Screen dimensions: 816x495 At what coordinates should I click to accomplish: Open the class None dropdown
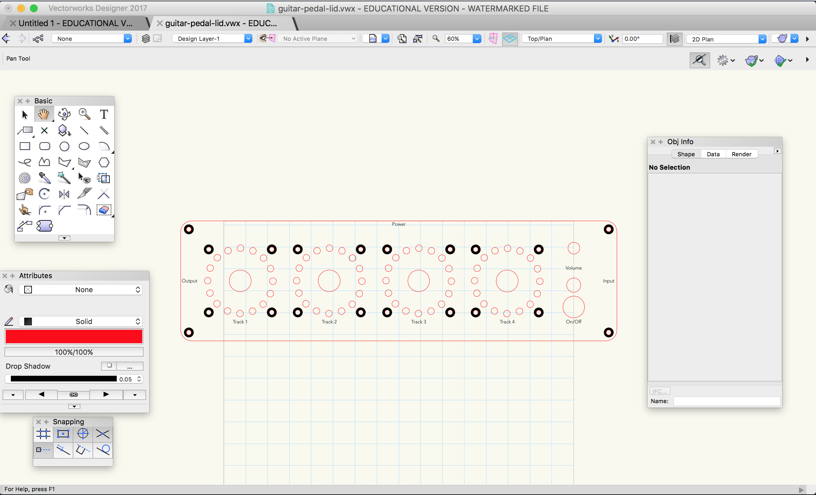point(92,39)
